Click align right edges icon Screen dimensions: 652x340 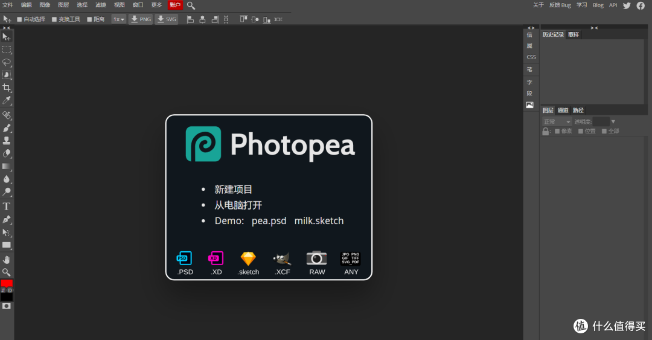tap(215, 19)
